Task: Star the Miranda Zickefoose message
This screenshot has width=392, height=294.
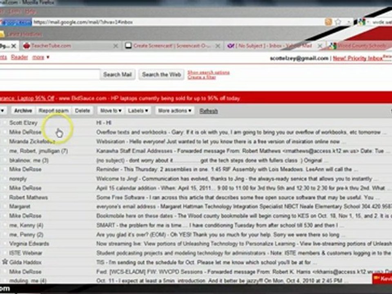Action: pos(5,141)
